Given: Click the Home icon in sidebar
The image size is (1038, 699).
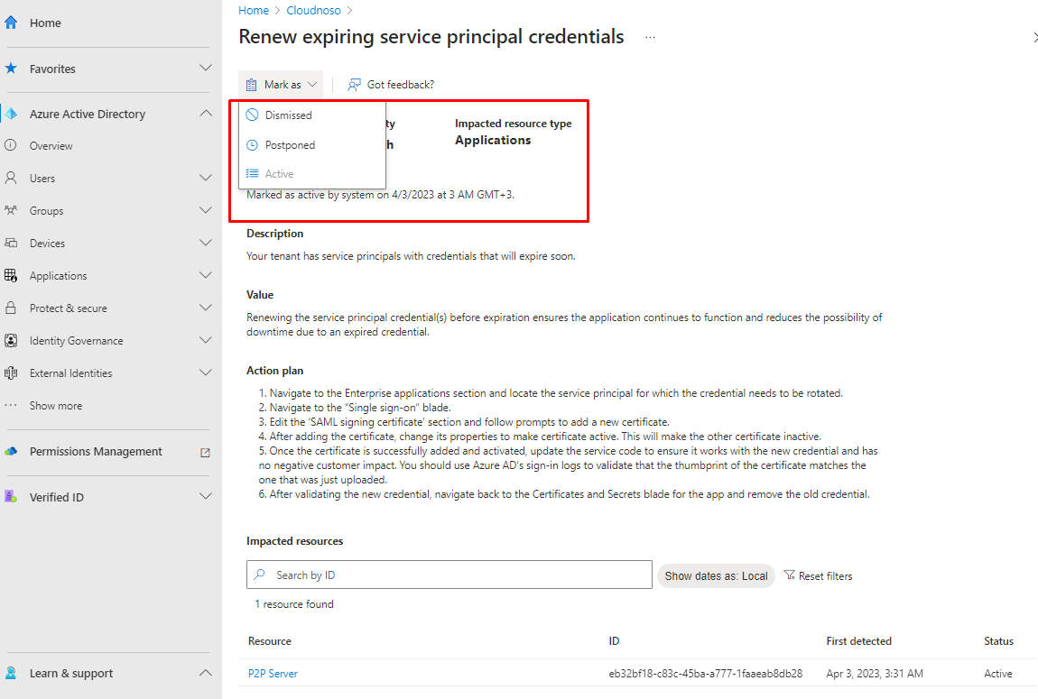Looking at the screenshot, I should (x=11, y=23).
